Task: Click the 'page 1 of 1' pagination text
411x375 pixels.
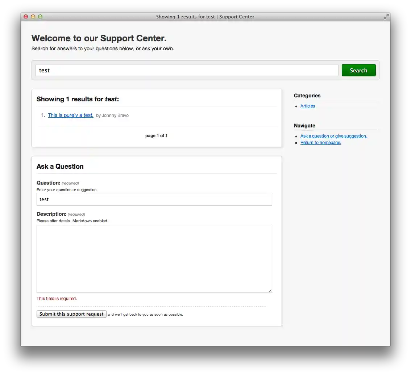Action: pyautogui.click(x=156, y=136)
